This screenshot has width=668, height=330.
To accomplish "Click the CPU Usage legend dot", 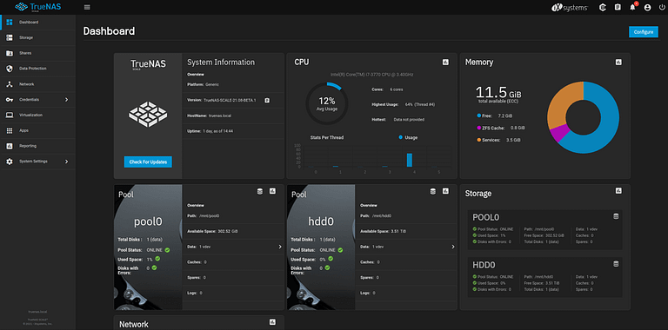I will pos(400,137).
